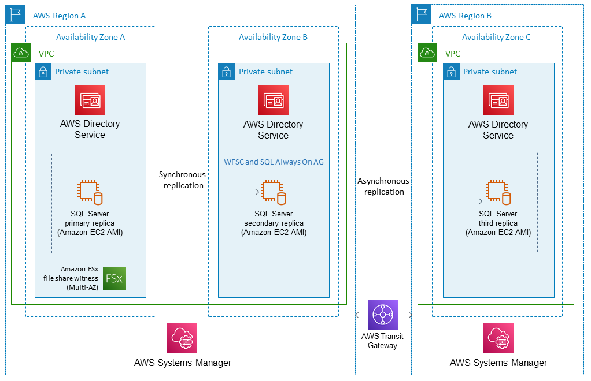The image size is (591, 381).
Task: Click the AWS Region B flag icon
Action: pos(421,14)
